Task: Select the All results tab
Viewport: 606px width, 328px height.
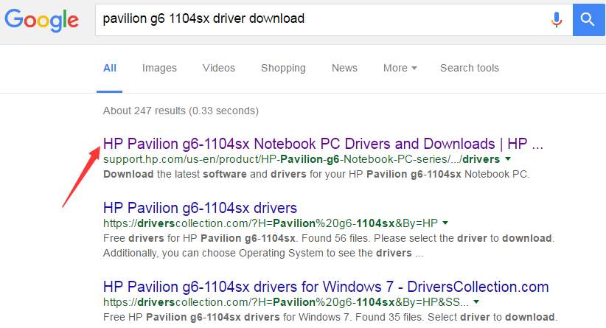Action: [110, 68]
